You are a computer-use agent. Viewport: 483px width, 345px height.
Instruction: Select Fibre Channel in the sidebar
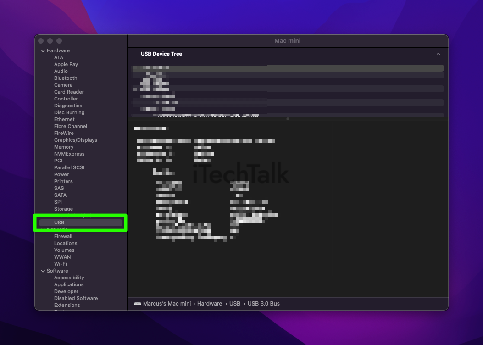point(71,126)
